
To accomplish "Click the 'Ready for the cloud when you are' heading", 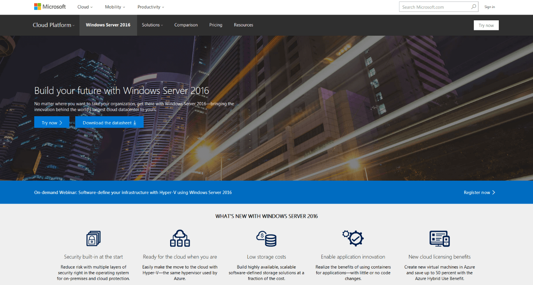I will pyautogui.click(x=180, y=257).
